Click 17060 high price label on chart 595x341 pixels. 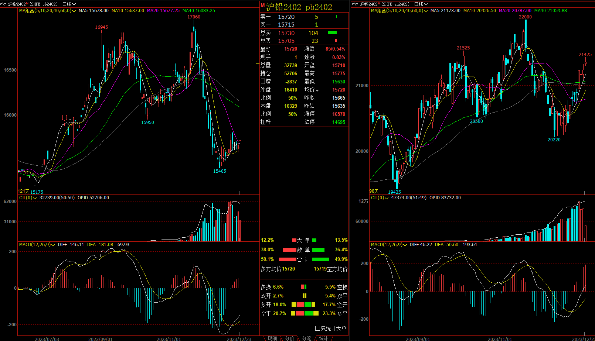point(194,17)
